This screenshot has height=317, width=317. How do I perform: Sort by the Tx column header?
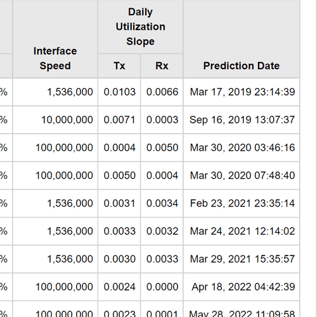pos(119,66)
